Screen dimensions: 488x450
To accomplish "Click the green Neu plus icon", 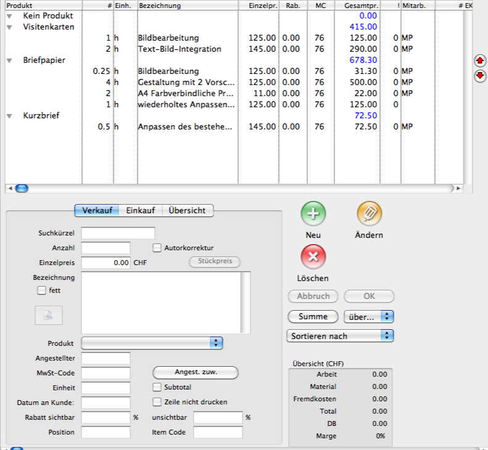I will point(313,214).
